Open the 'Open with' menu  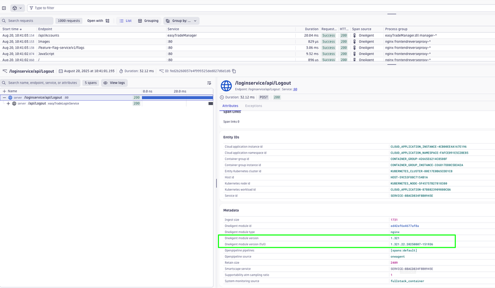[98, 21]
